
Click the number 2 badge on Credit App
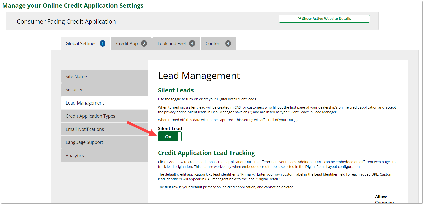click(x=144, y=43)
